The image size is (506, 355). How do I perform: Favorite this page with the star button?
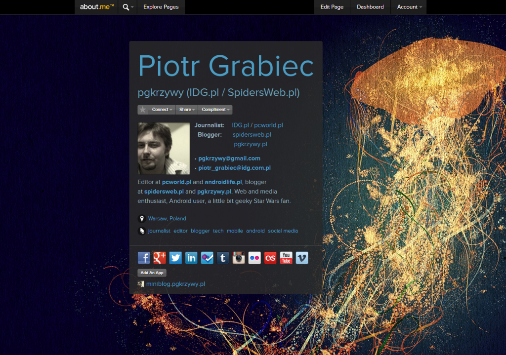[143, 110]
